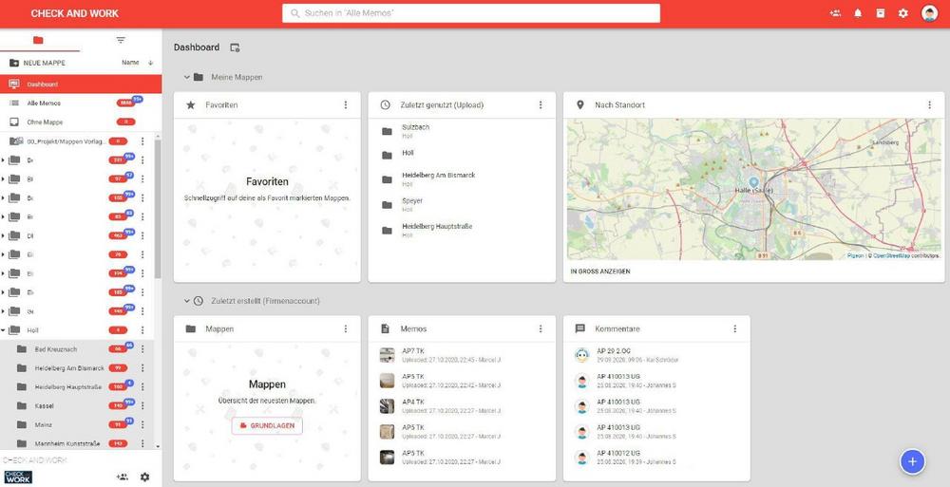Collapse the Holl folder tree

[x=4, y=330]
